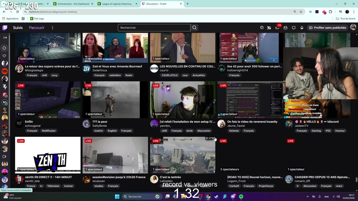Open browser zoom magnifier icon
Screen dimensions: 358x201
pyautogui.click(x=295, y=12)
